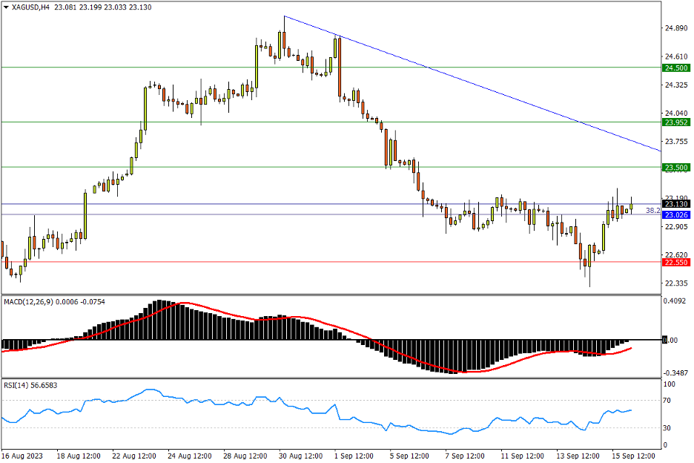
Task: Click the green 23.500 resistance label
Action: pos(675,168)
